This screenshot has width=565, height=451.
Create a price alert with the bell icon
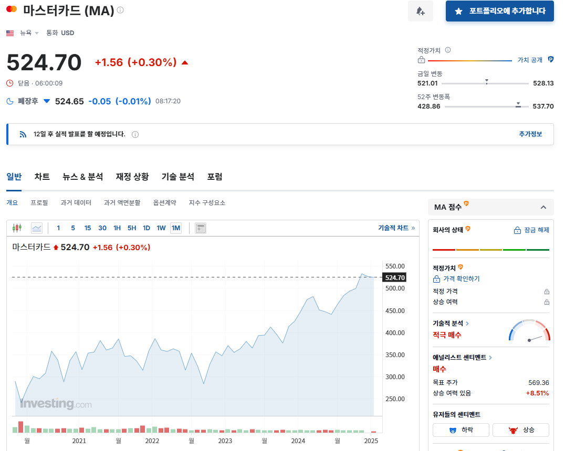tap(420, 11)
